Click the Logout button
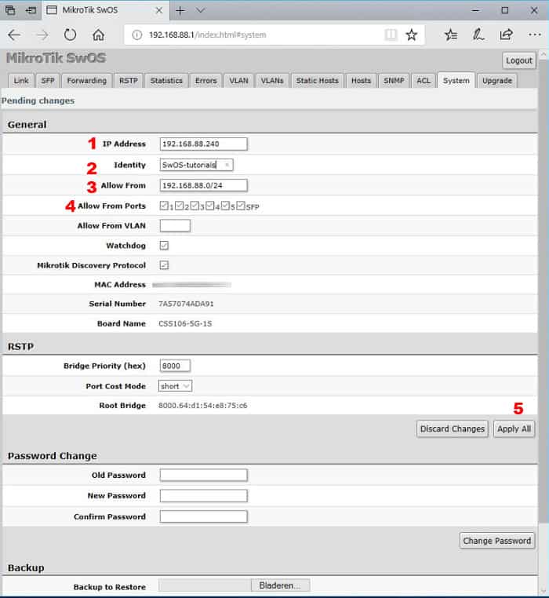This screenshot has height=598, width=549. tap(519, 60)
